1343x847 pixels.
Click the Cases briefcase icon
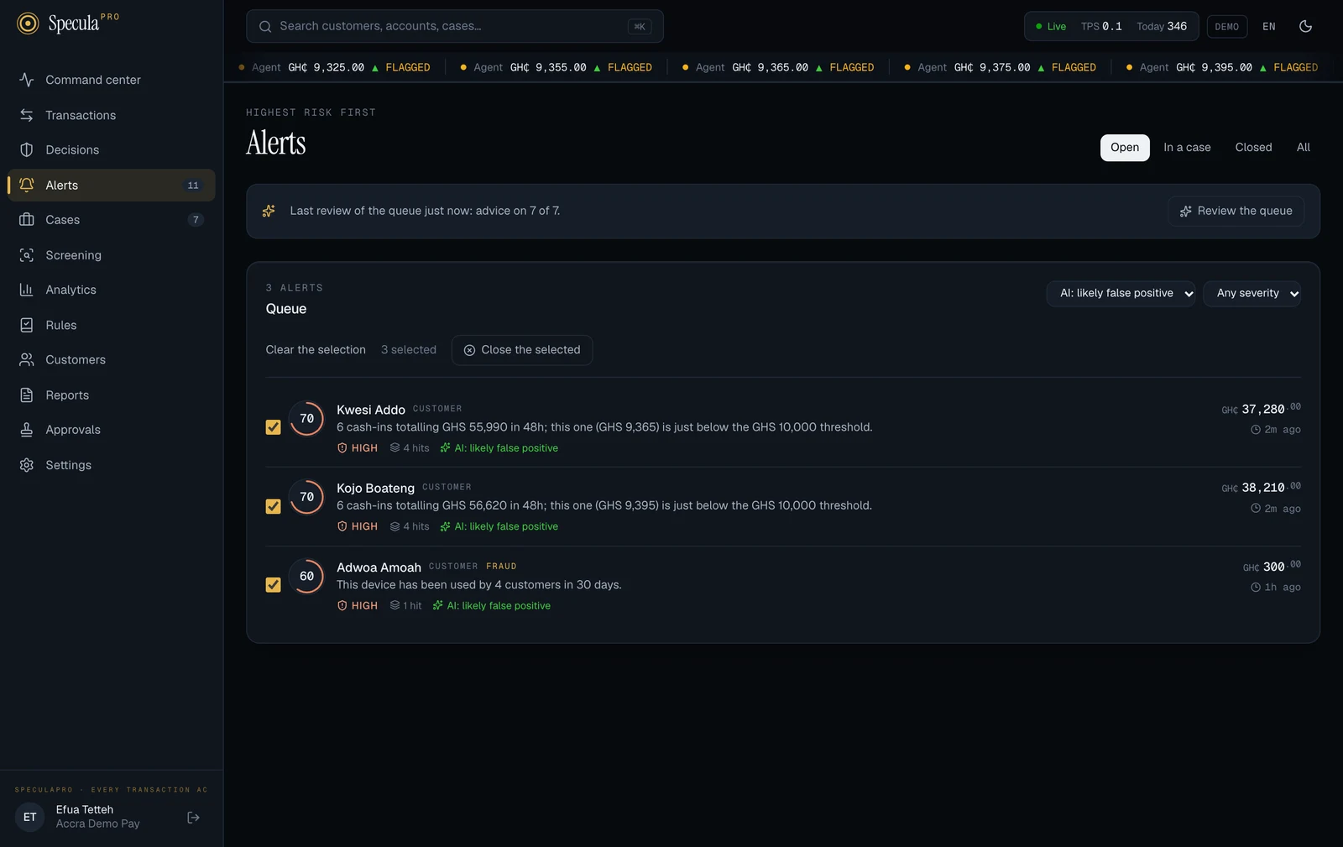tap(27, 220)
